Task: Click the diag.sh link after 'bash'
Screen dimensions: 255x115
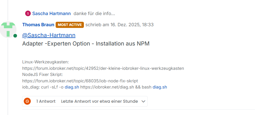Action: click(x=160, y=87)
